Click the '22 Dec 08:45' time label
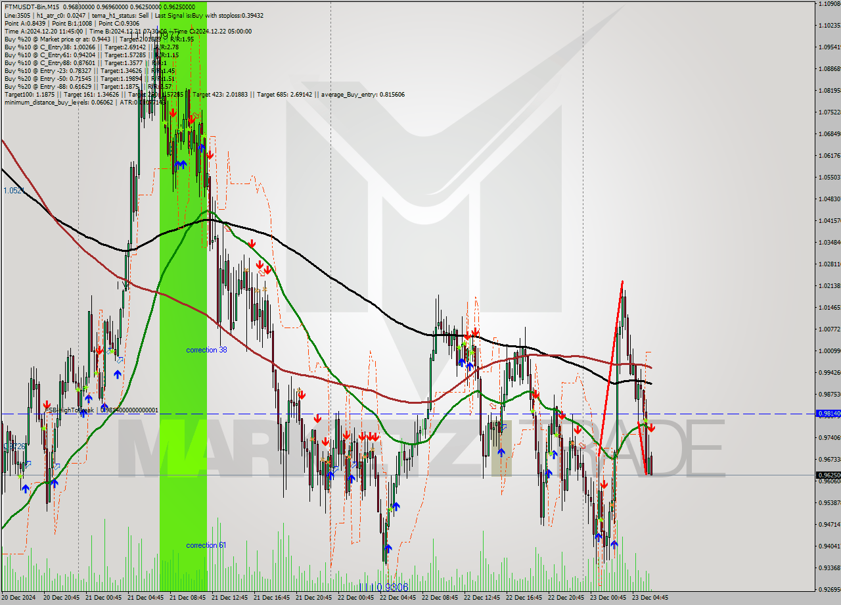Viewport: 841px width, 605px height. [x=440, y=598]
